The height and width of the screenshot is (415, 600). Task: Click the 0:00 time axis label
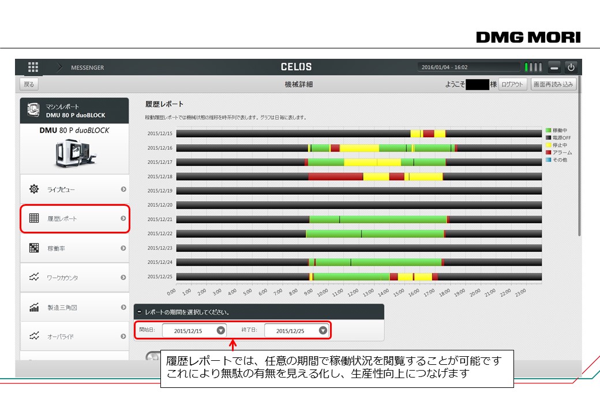(171, 292)
